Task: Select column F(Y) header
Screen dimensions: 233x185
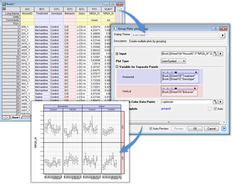Action: point(94,9)
